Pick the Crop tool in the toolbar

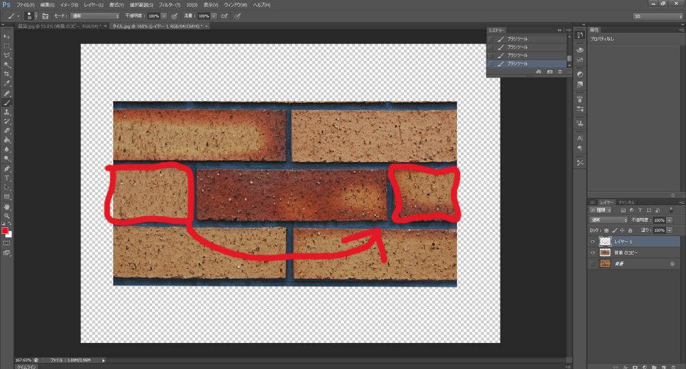(7, 74)
